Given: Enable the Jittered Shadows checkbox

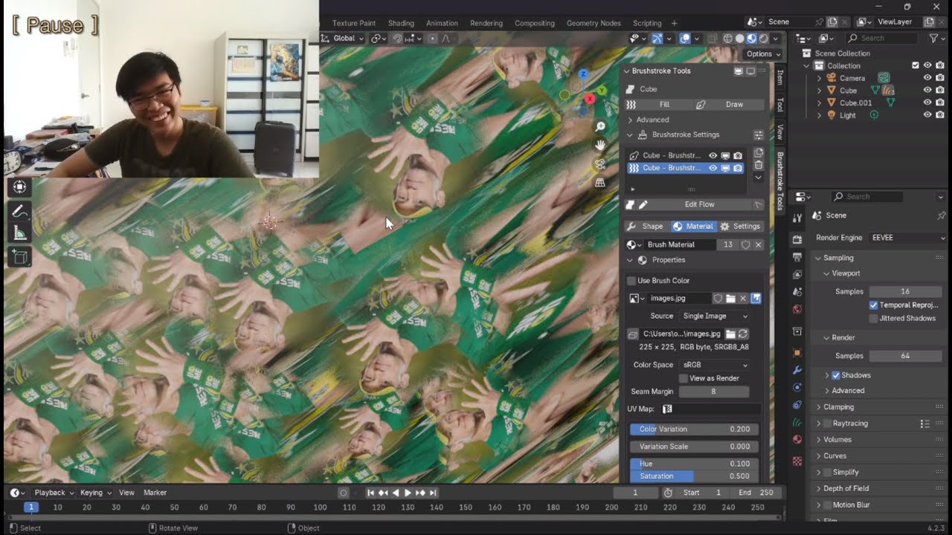Looking at the screenshot, I should click(x=873, y=319).
